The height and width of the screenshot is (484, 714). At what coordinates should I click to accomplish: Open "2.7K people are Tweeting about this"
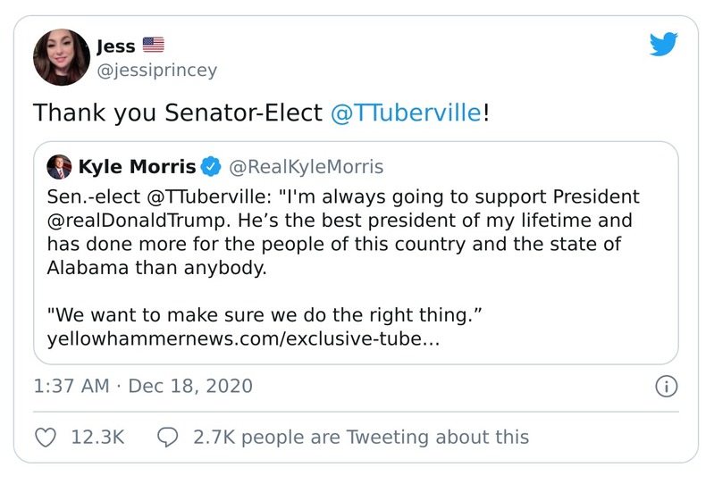pyautogui.click(x=361, y=437)
